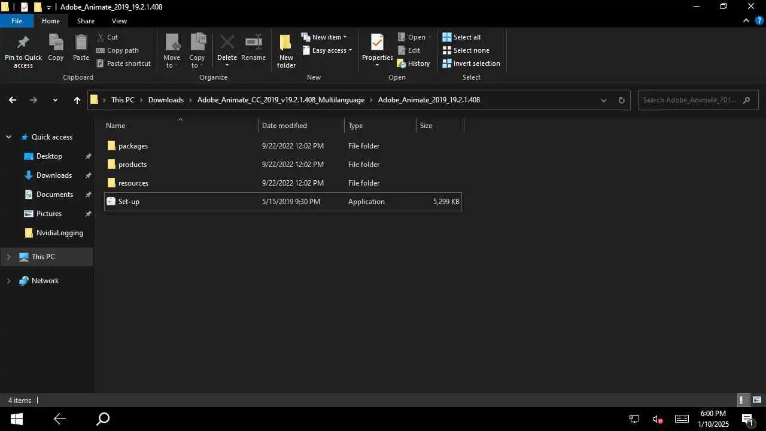Click Edit in the Open group
The width and height of the screenshot is (766, 431).
[x=408, y=50]
